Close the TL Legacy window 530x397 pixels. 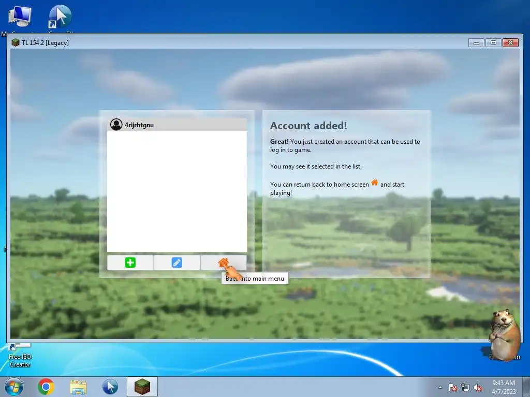[510, 43]
